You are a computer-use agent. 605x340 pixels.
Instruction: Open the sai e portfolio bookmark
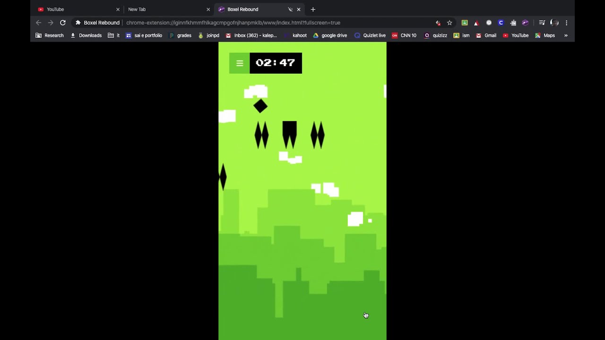[144, 35]
